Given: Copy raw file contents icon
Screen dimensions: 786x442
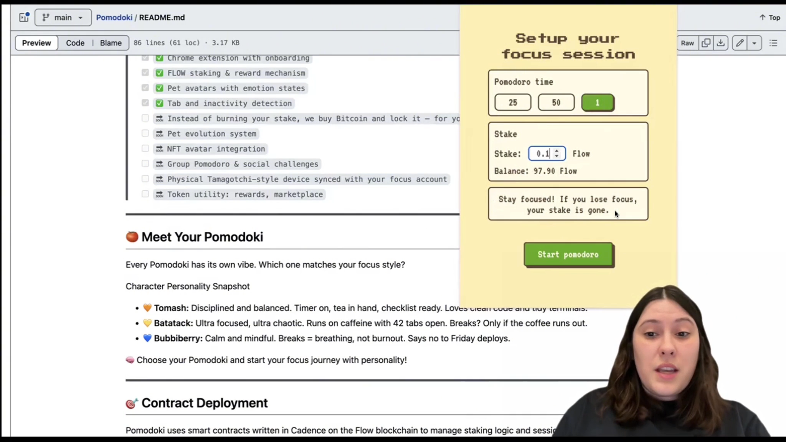Looking at the screenshot, I should pos(705,43).
